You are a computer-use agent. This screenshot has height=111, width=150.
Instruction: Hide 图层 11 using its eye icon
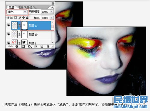point(8,25)
